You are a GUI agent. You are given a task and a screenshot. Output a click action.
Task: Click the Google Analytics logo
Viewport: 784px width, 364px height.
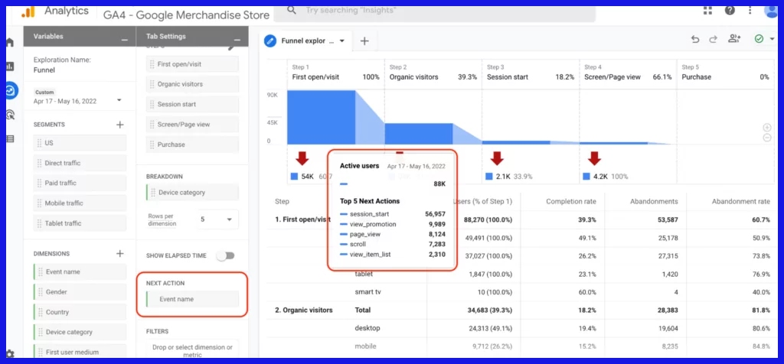pyautogui.click(x=28, y=12)
